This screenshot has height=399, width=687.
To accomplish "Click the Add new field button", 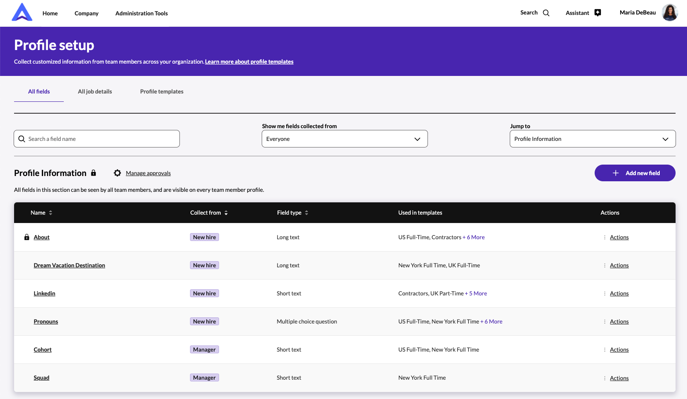I will [635, 173].
